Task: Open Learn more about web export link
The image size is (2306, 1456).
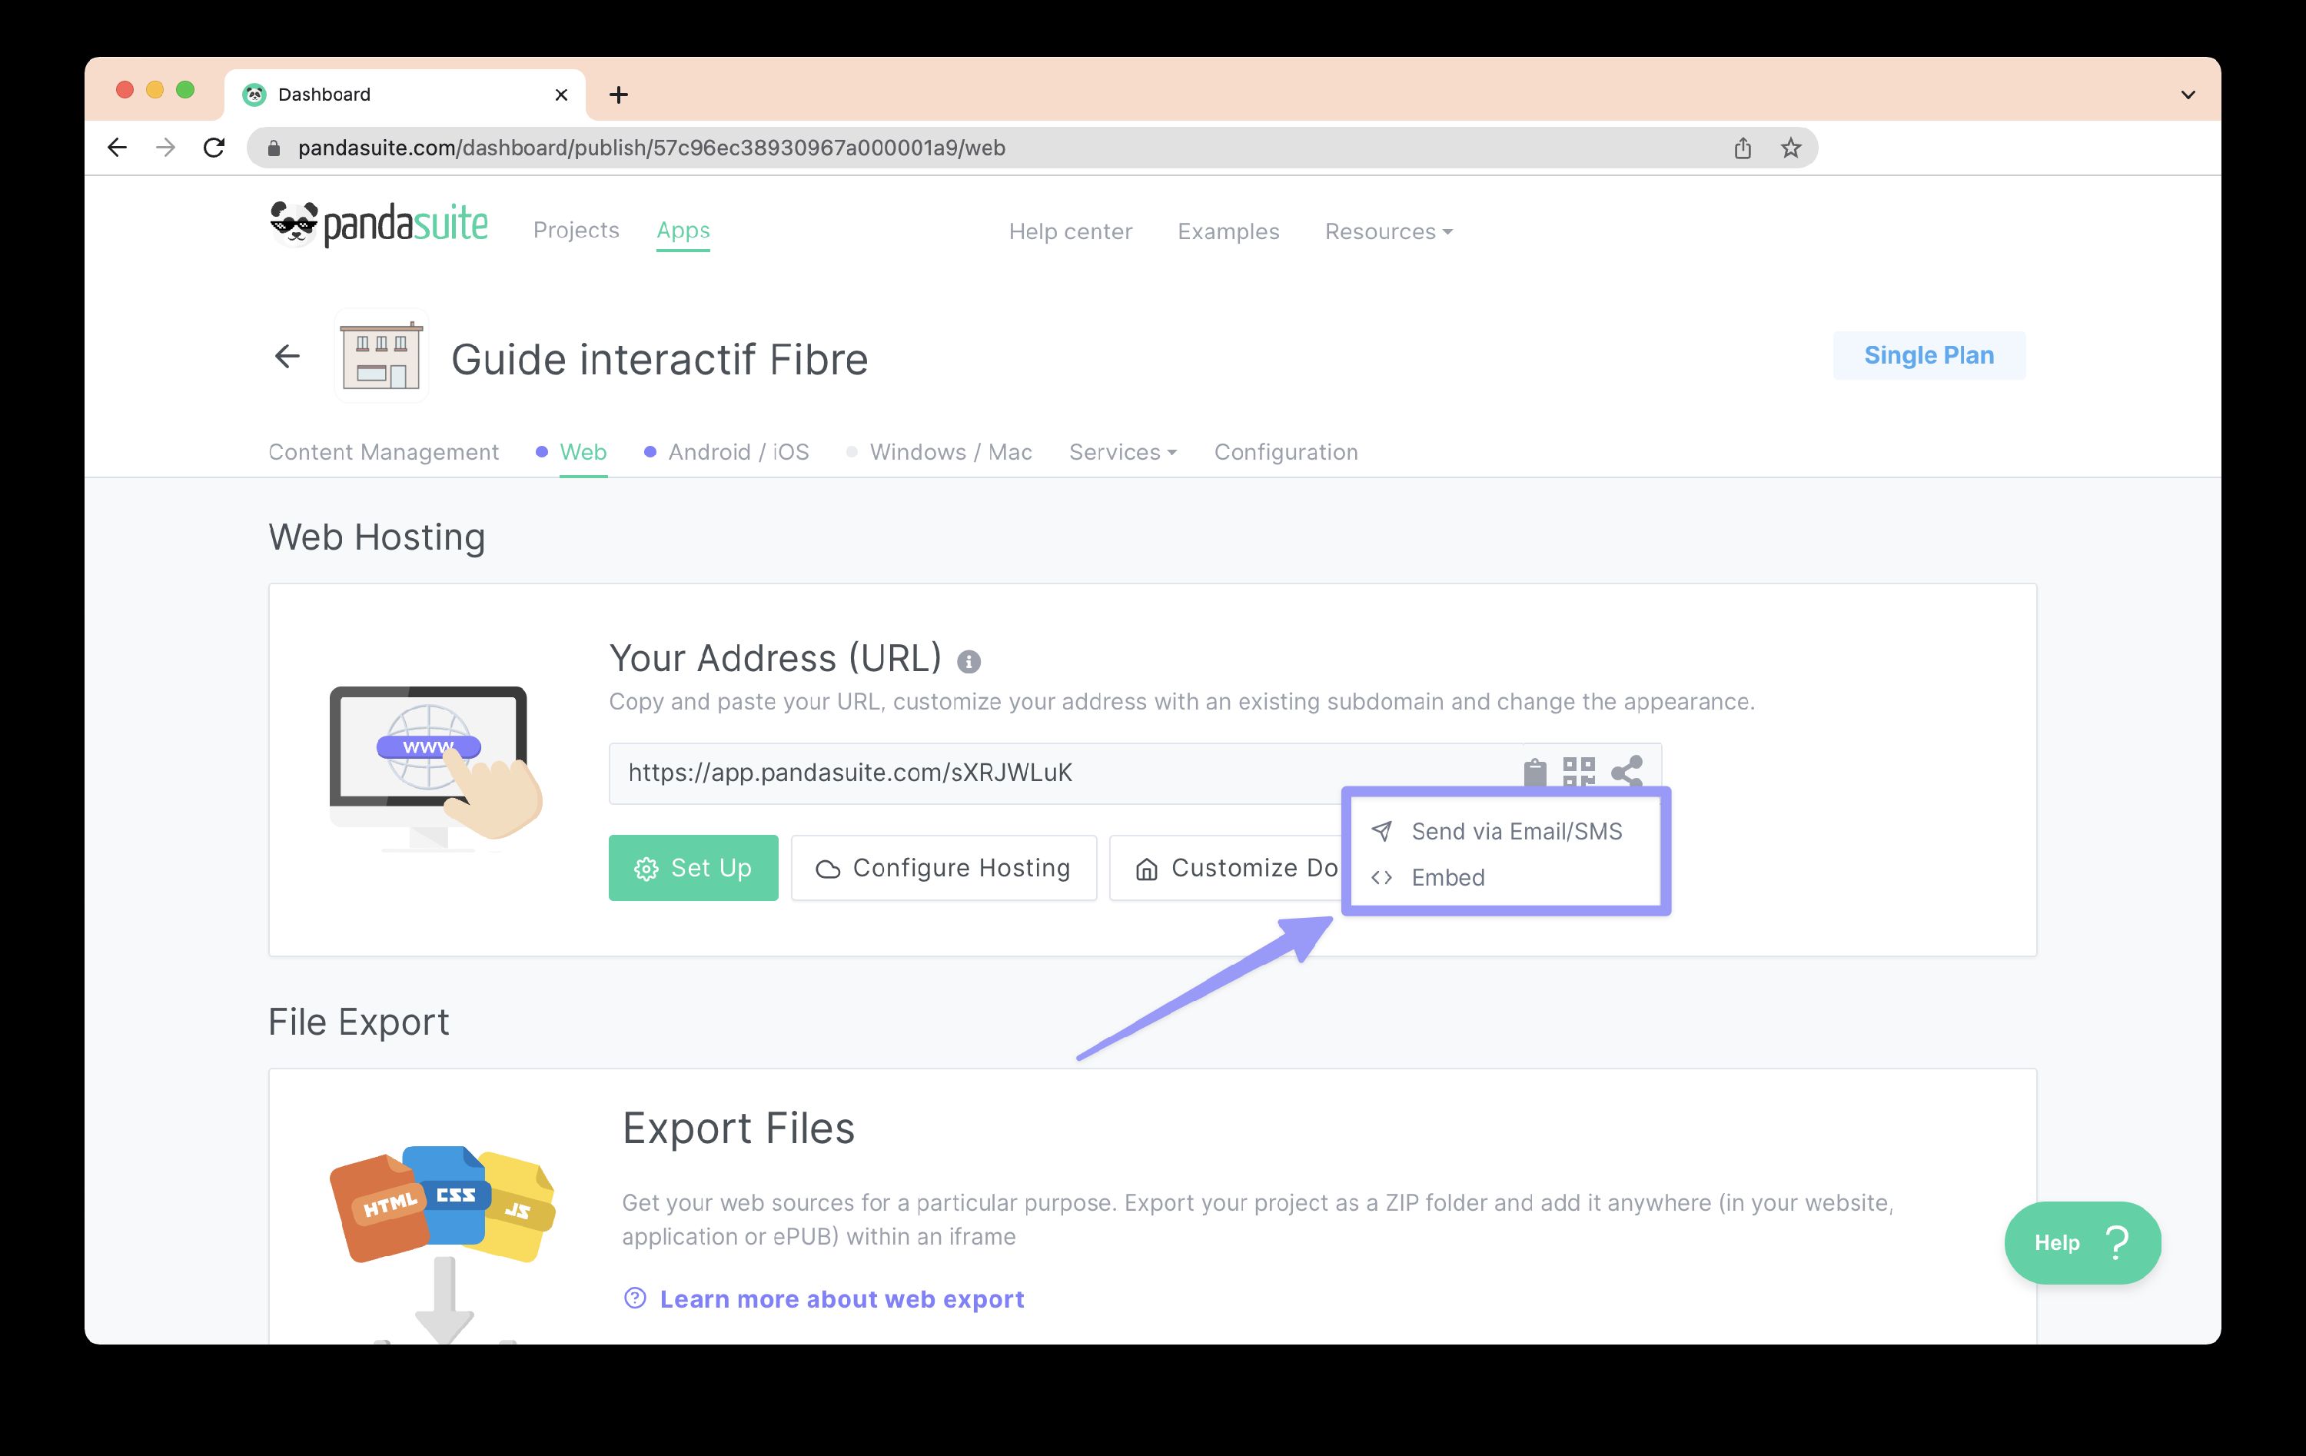Action: pyautogui.click(x=841, y=1299)
